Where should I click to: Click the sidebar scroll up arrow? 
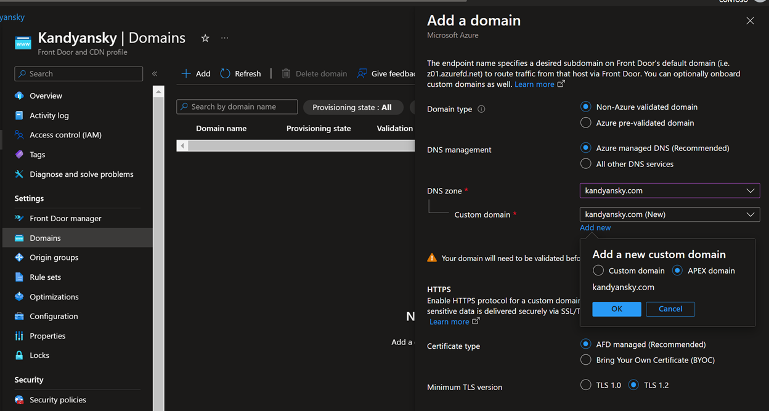pos(159,92)
